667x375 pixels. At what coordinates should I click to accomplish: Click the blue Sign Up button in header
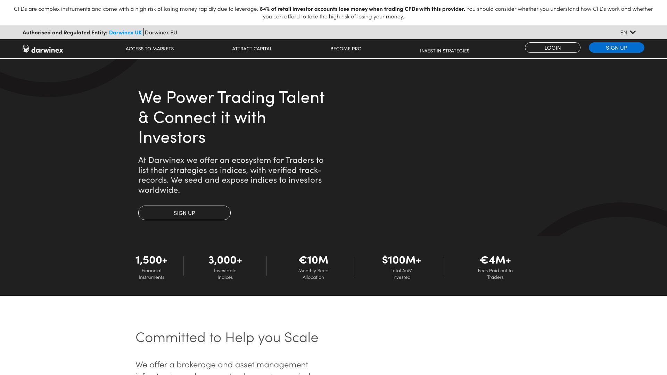pos(616,48)
